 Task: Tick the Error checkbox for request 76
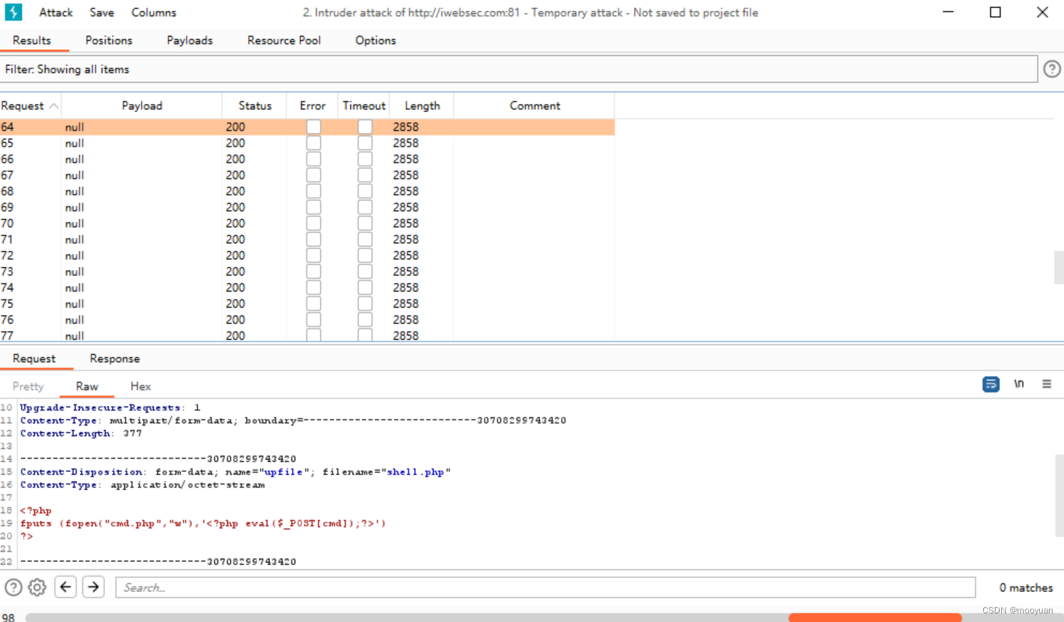tap(313, 319)
